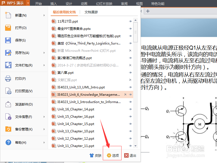Open 精选双色立体彩色PPT万能模板(打包版).ppt
The image size is (217, 163).
point(89,36)
